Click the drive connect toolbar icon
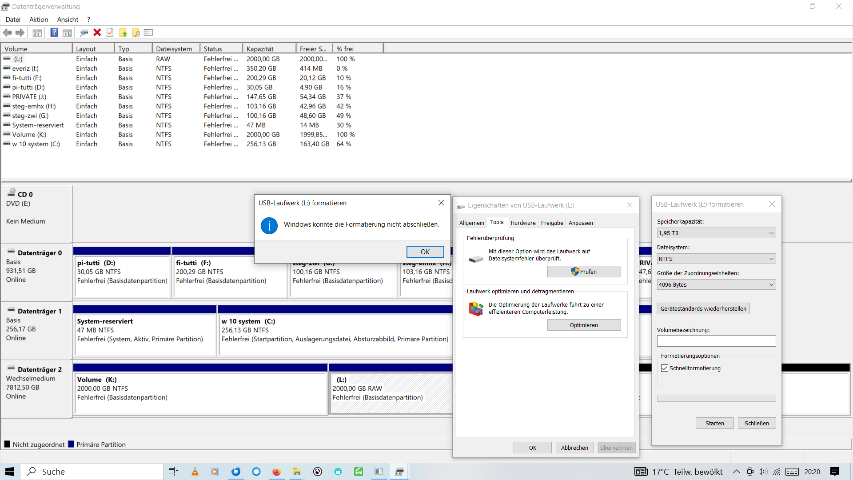Viewport: 853px width, 480px height. point(84,32)
